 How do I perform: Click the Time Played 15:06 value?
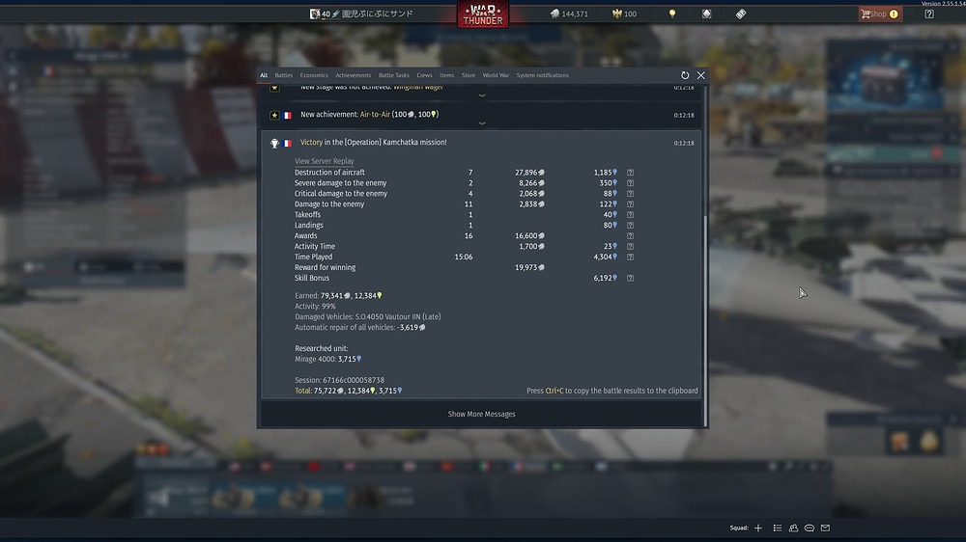tap(464, 257)
